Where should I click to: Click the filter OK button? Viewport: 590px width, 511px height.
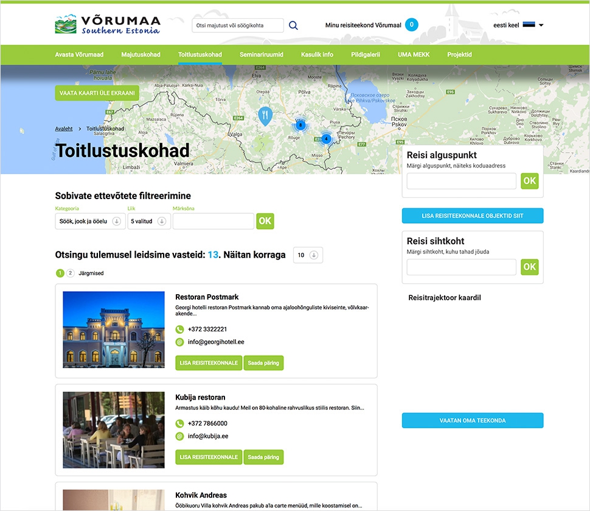[265, 221]
